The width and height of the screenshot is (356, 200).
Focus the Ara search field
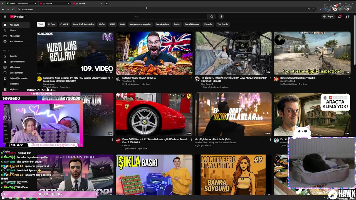pyautogui.click(x=170, y=17)
